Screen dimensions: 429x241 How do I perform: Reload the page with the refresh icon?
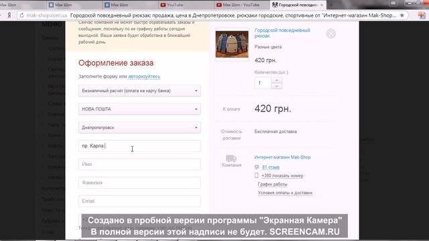point(21,15)
